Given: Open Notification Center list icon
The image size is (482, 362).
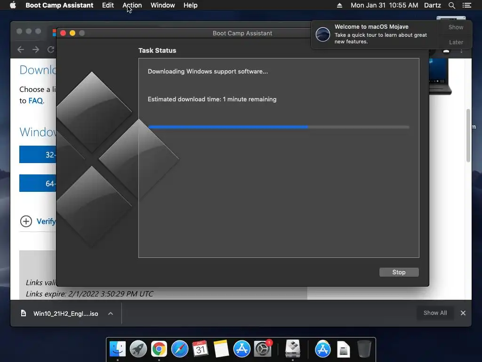Looking at the screenshot, I should click(x=466, y=5).
